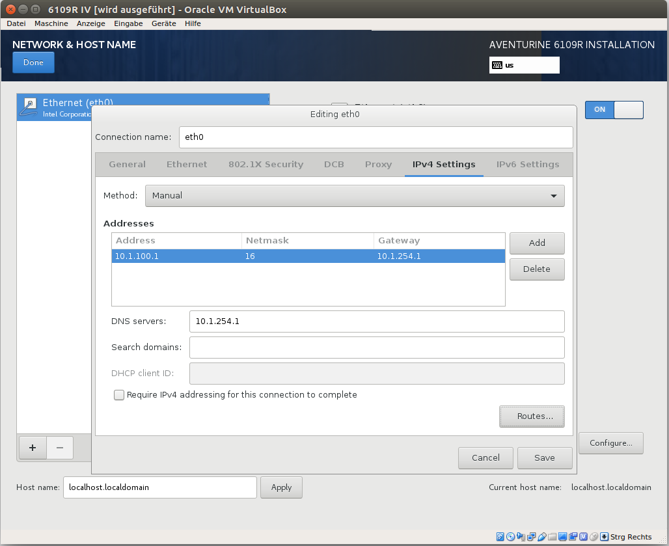The width and height of the screenshot is (669, 546).
Task: Click the Connection name field
Action: pos(376,137)
